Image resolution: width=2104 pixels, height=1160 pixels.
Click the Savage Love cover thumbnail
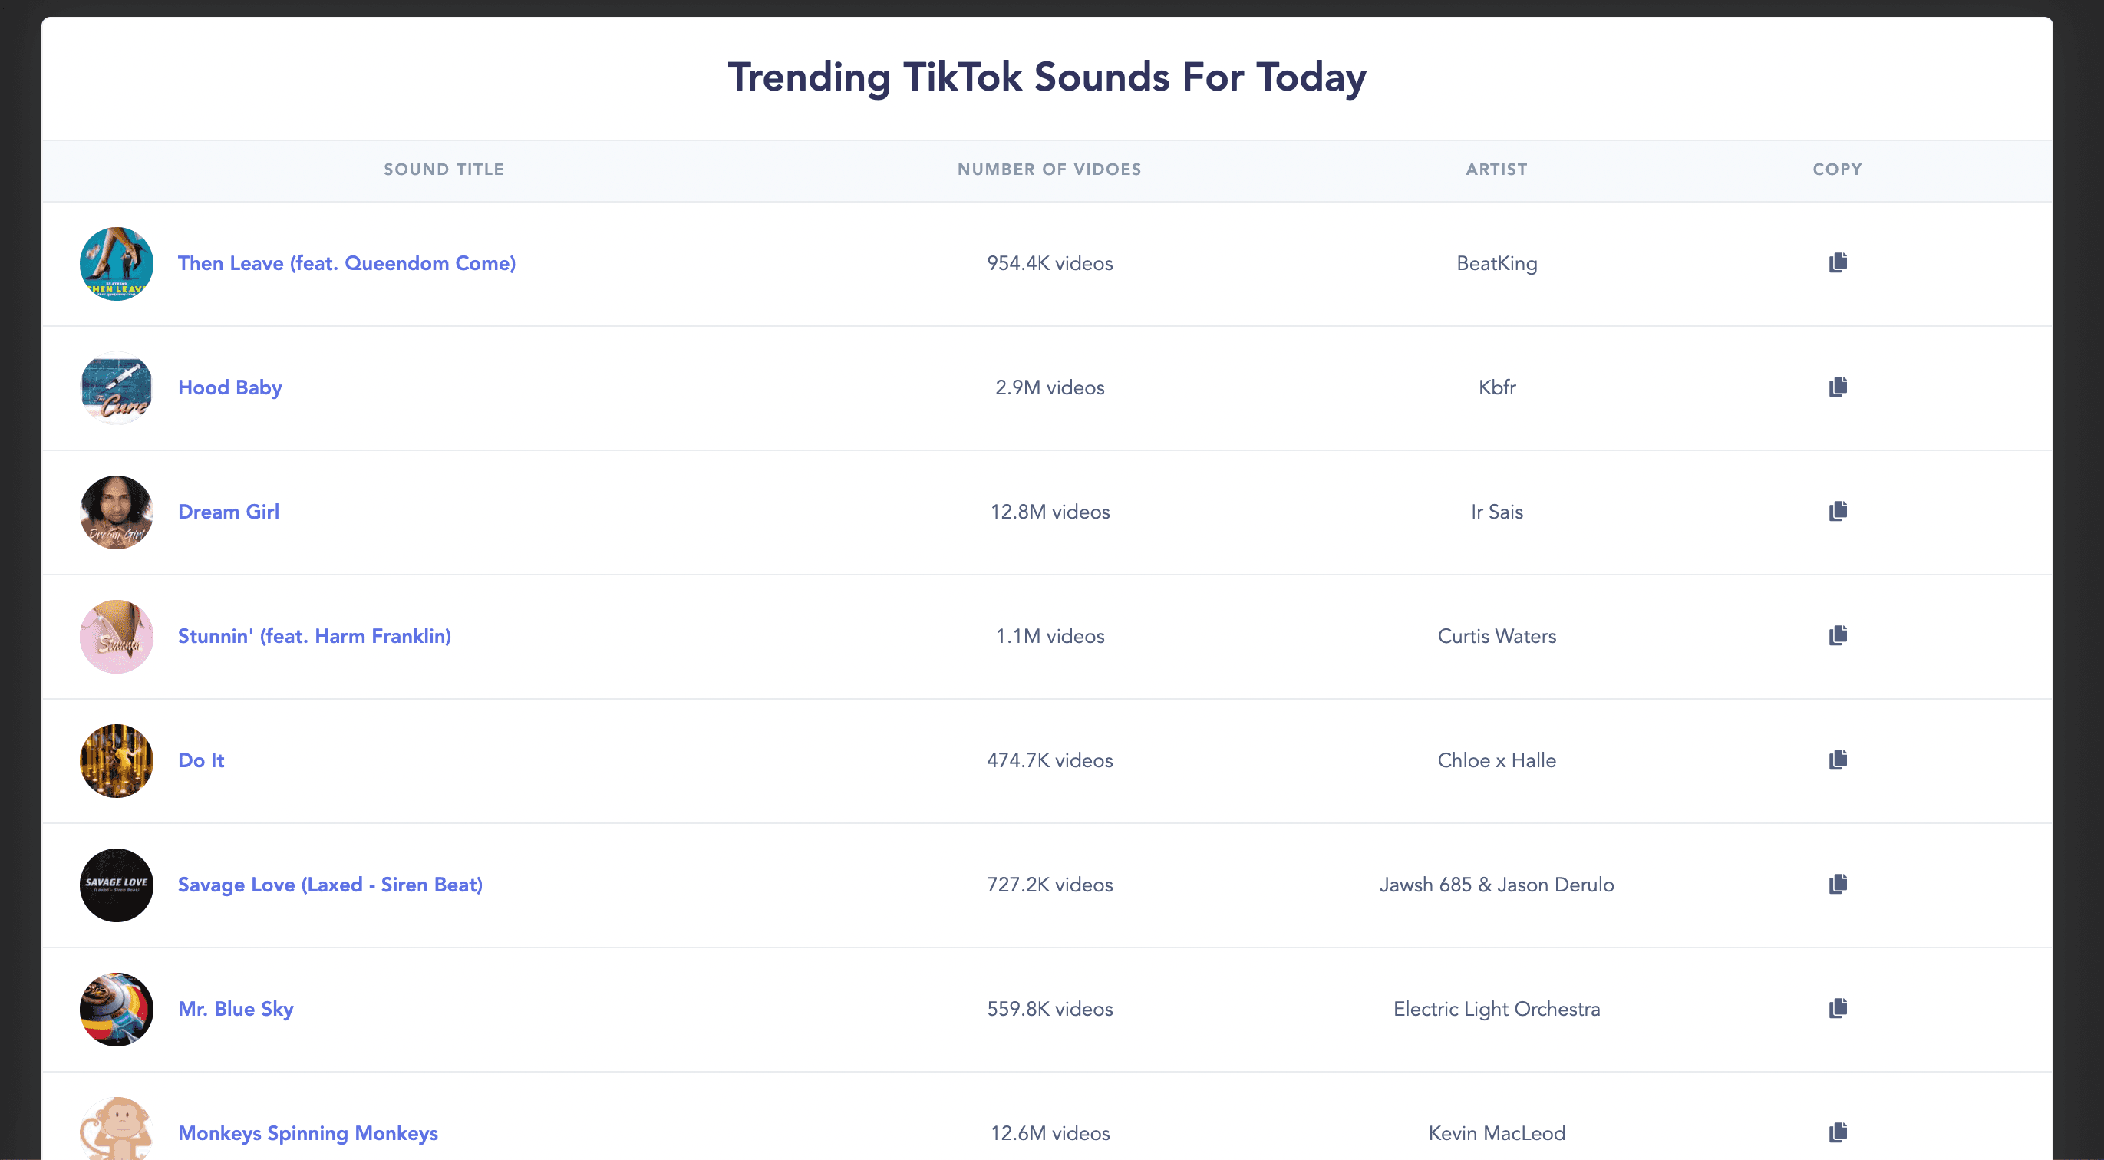(116, 885)
